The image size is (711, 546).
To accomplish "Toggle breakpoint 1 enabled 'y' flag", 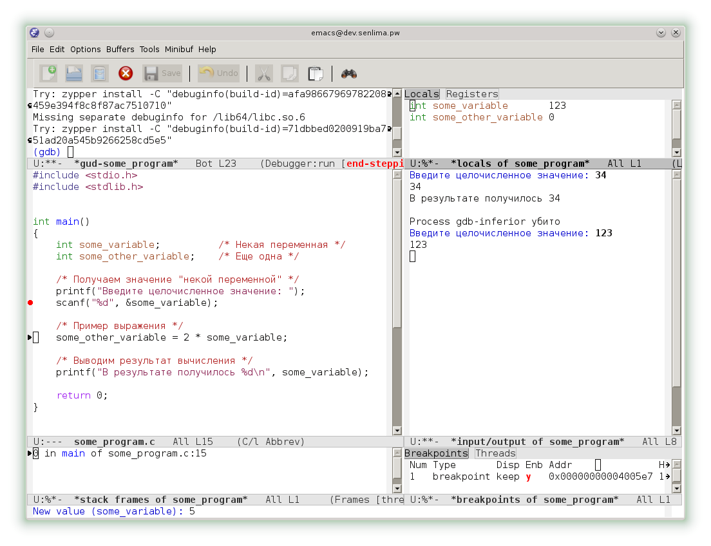I will pos(529,476).
